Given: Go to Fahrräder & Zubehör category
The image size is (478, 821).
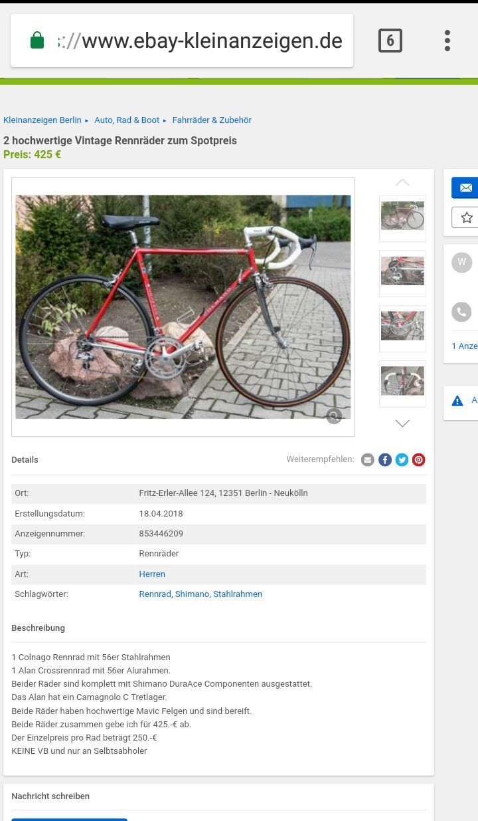Looking at the screenshot, I should (x=212, y=120).
